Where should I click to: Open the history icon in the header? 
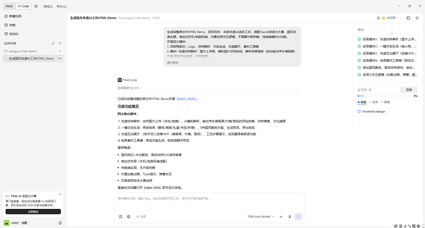click(x=408, y=18)
